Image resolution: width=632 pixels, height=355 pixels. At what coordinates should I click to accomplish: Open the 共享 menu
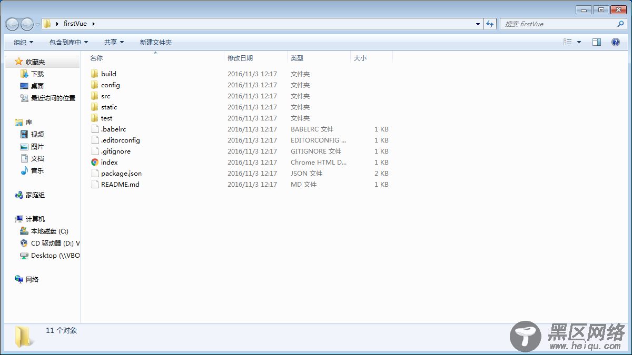pos(114,42)
